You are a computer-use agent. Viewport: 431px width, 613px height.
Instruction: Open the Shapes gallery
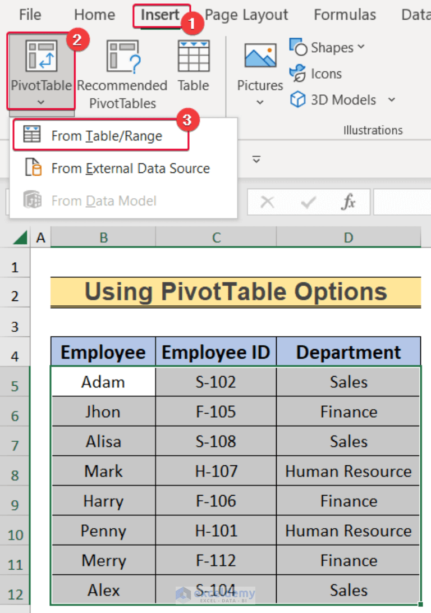coord(327,48)
